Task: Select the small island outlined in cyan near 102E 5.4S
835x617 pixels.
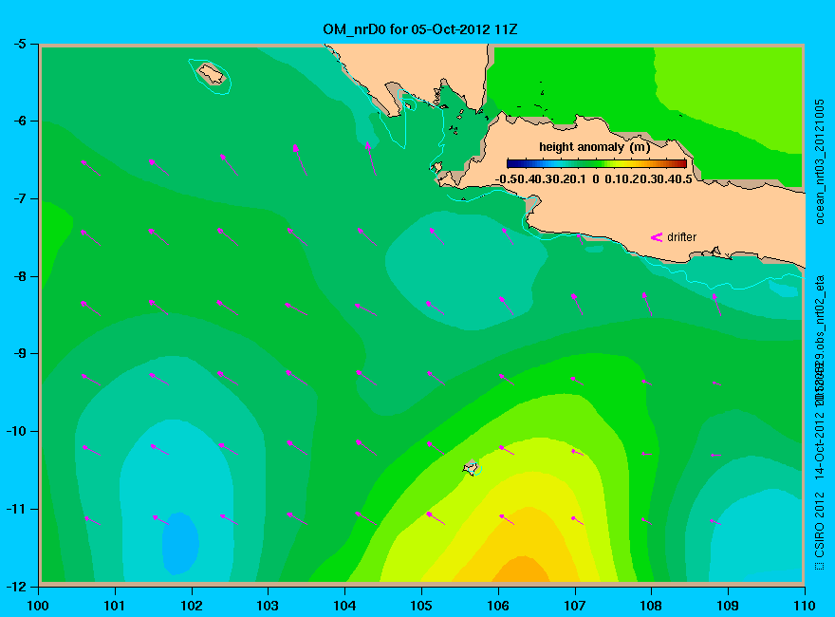Action: click(x=212, y=74)
